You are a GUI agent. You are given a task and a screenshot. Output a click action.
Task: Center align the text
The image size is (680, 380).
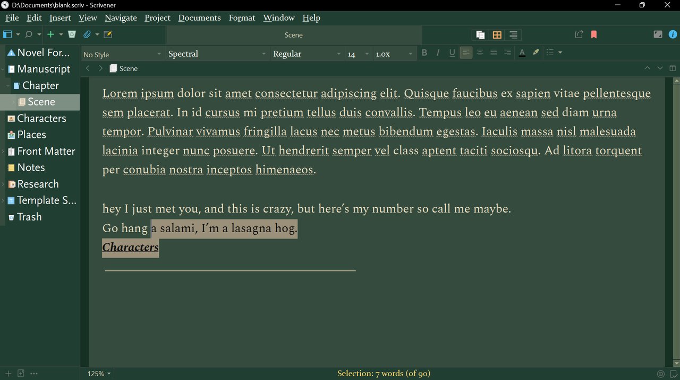click(x=480, y=52)
